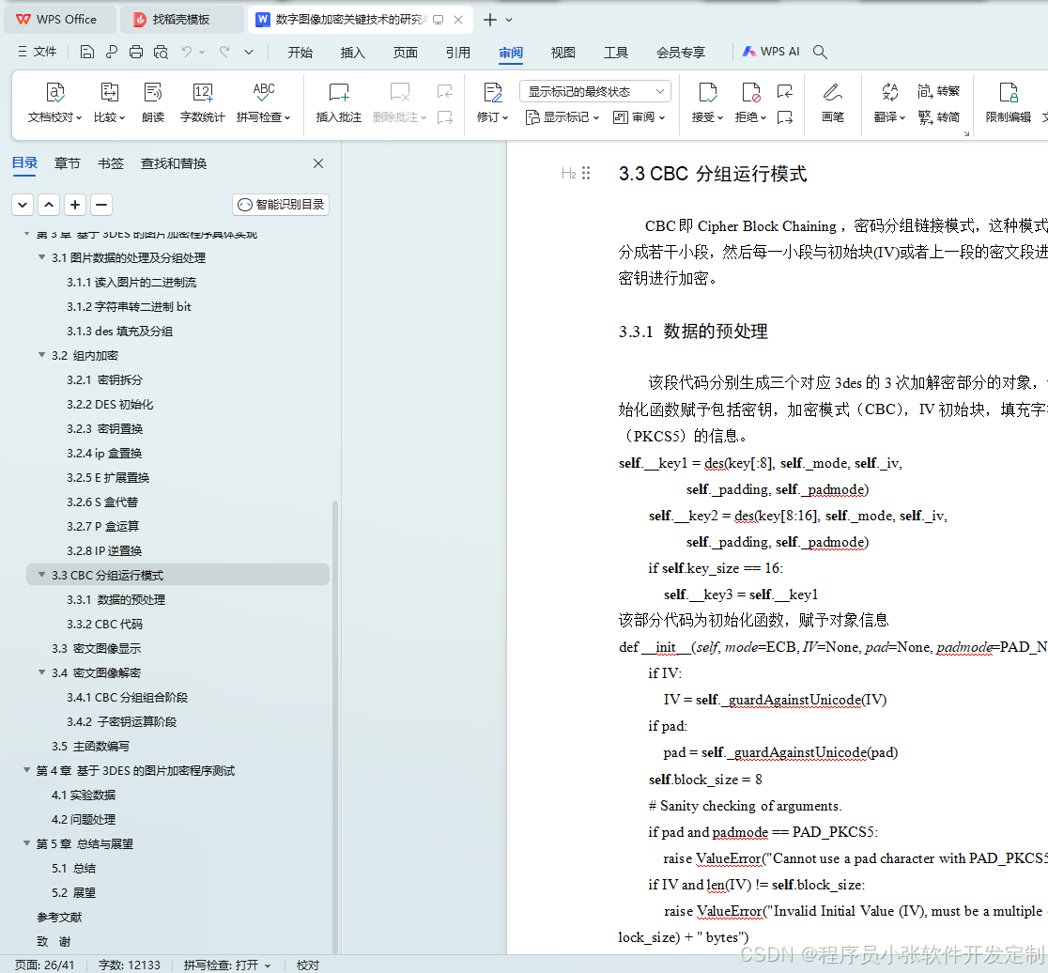The width and height of the screenshot is (1048, 973).
Task: Jump to 参考文献 in outline
Action: (59, 917)
